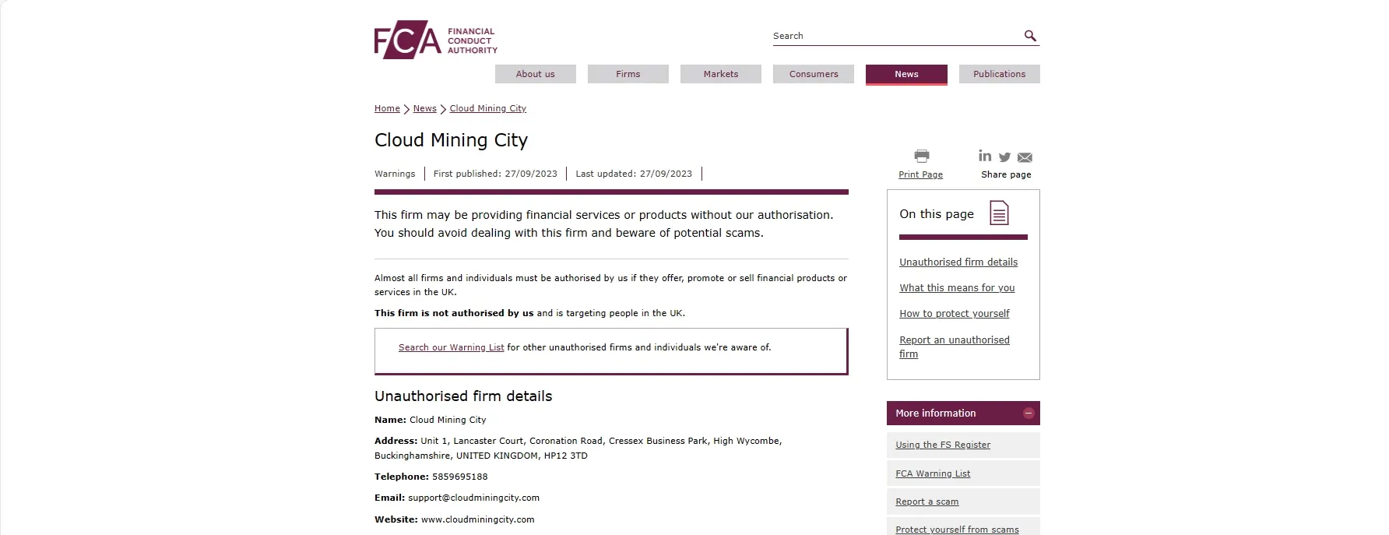Image resolution: width=1389 pixels, height=535 pixels.
Task: Click the printer icon
Action: [x=922, y=156]
